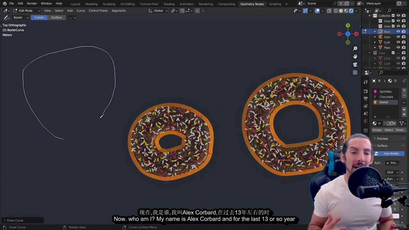Viewport: 409px width, 230px height.
Task: Click the green Y axis gizmo ball
Action: coord(348,26)
